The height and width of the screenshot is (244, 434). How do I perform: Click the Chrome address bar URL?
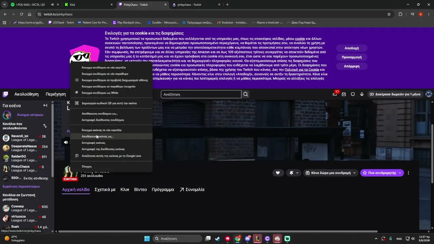pyautogui.click(x=58, y=14)
